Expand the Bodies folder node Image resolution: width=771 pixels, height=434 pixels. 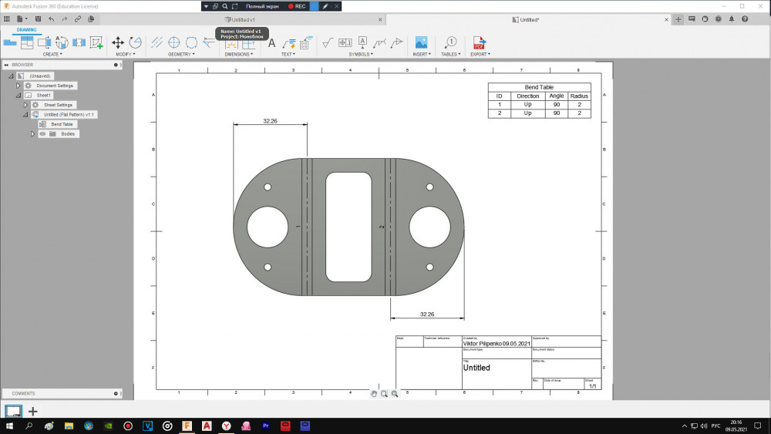pyautogui.click(x=33, y=134)
